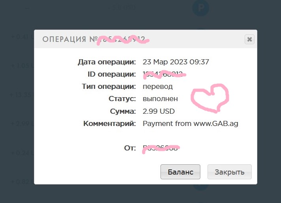Click the operation type value перевод
The image size is (281, 203).
point(158,86)
